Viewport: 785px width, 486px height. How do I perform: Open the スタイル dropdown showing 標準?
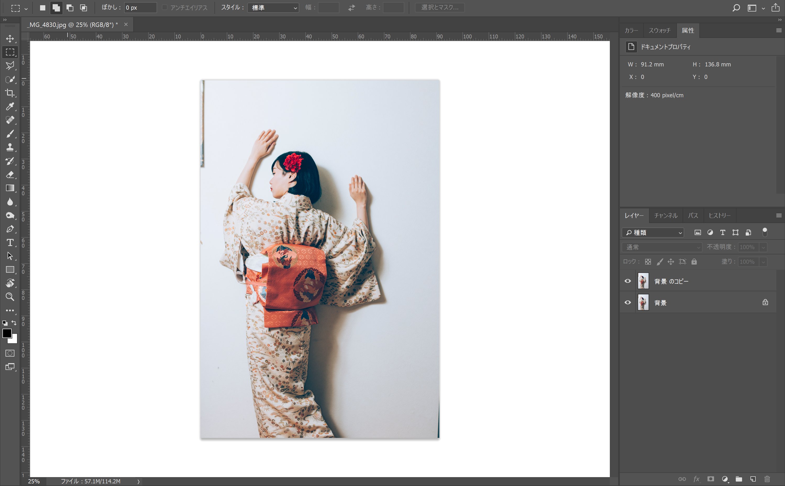273,8
